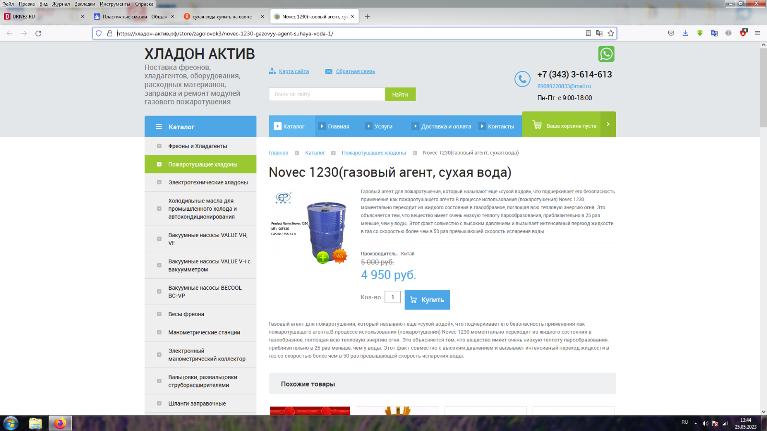The image size is (767, 431).
Task: Expand cart panel with right chevron
Action: (x=608, y=125)
